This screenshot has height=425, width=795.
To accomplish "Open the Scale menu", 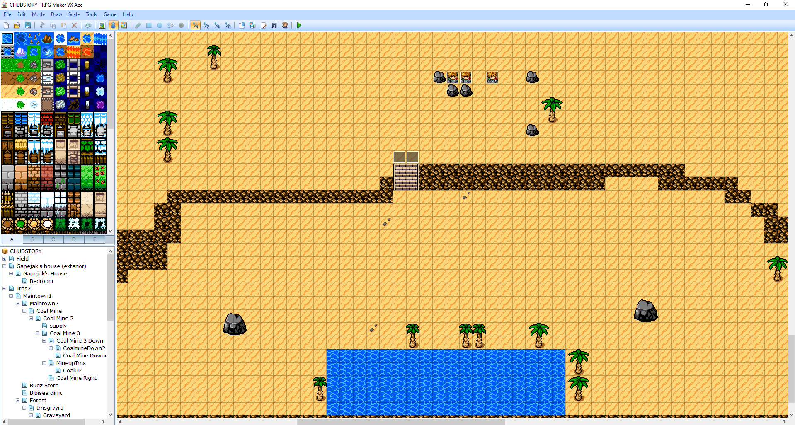I will click(74, 14).
